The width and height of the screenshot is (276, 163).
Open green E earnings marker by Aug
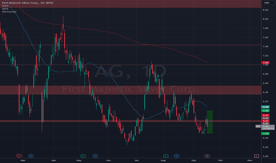point(166,156)
